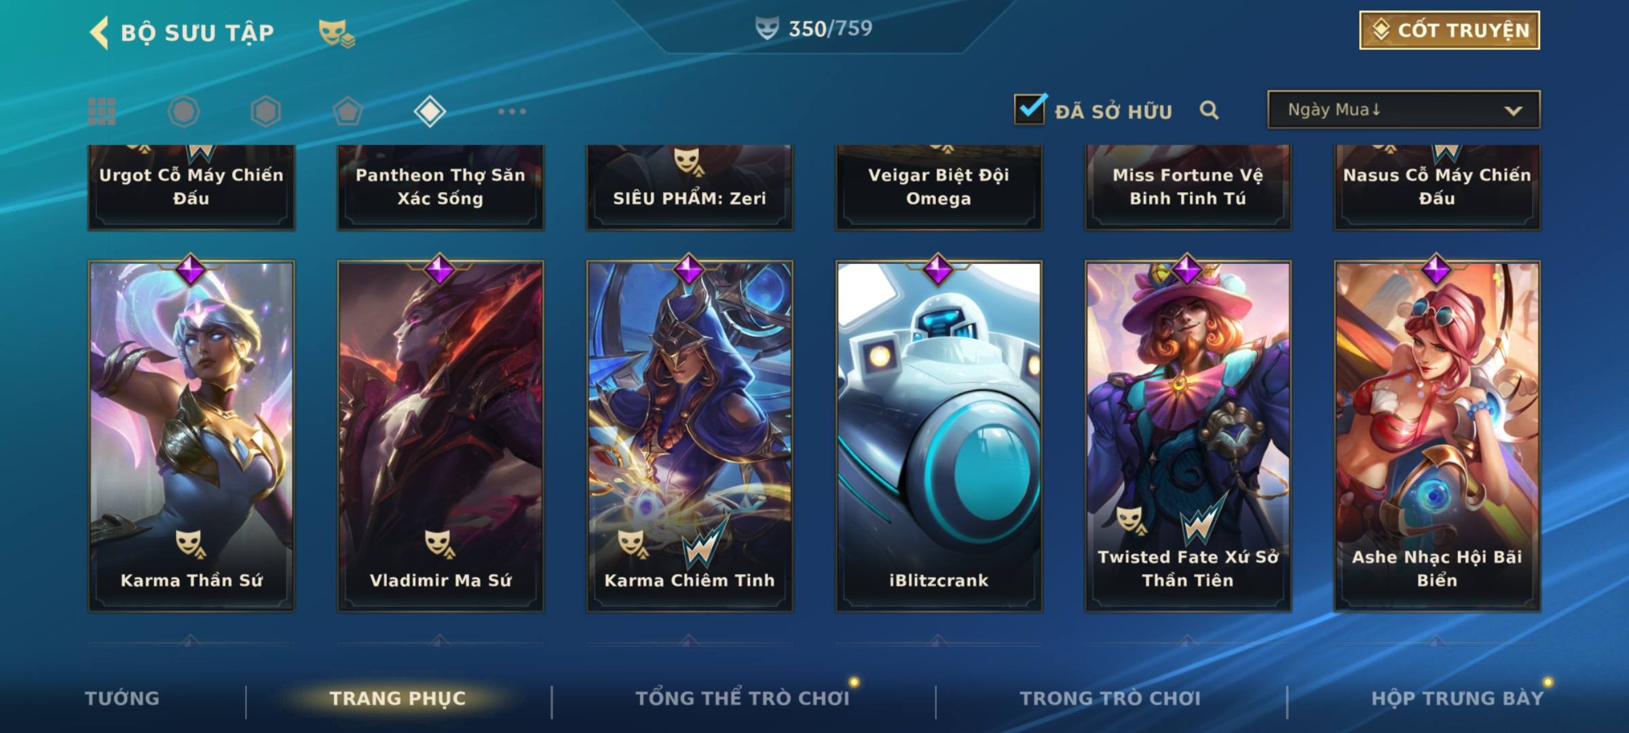Switch to the Tướng tab
The width and height of the screenshot is (1629, 733).
tap(122, 698)
